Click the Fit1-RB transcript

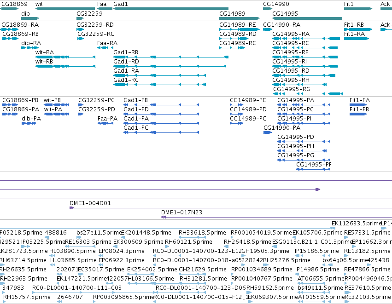click(x=358, y=29)
